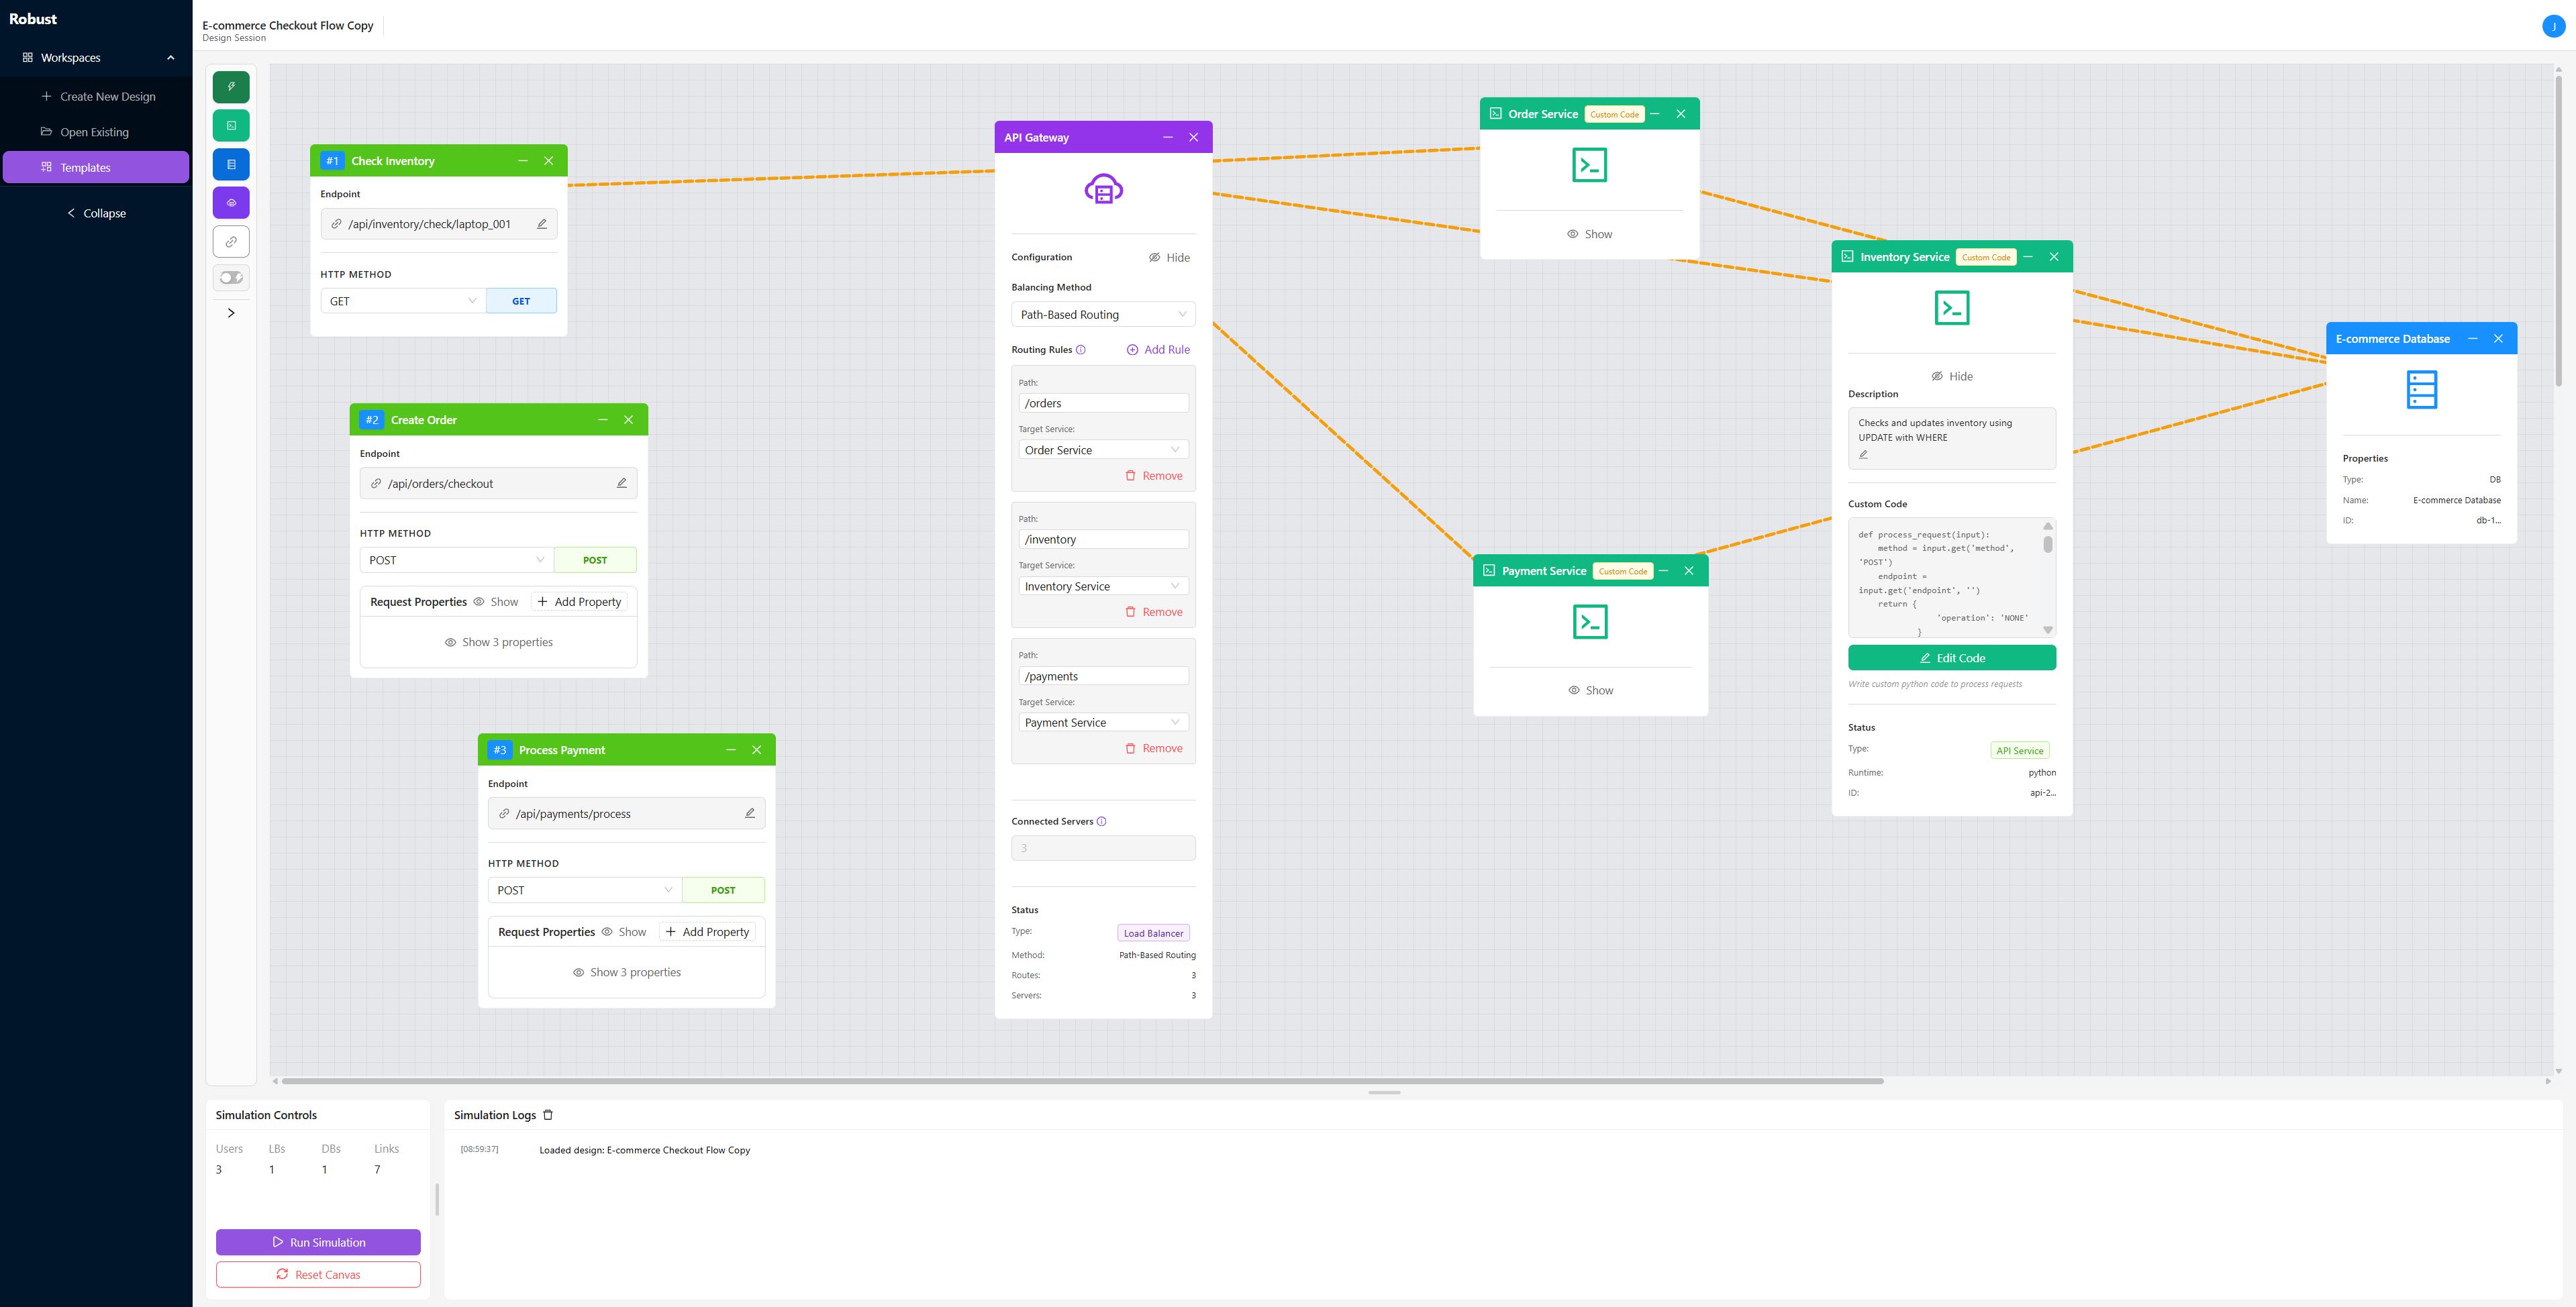Image resolution: width=2576 pixels, height=1307 pixels.
Task: Collapse the Workspaces section chevron
Action: click(170, 57)
